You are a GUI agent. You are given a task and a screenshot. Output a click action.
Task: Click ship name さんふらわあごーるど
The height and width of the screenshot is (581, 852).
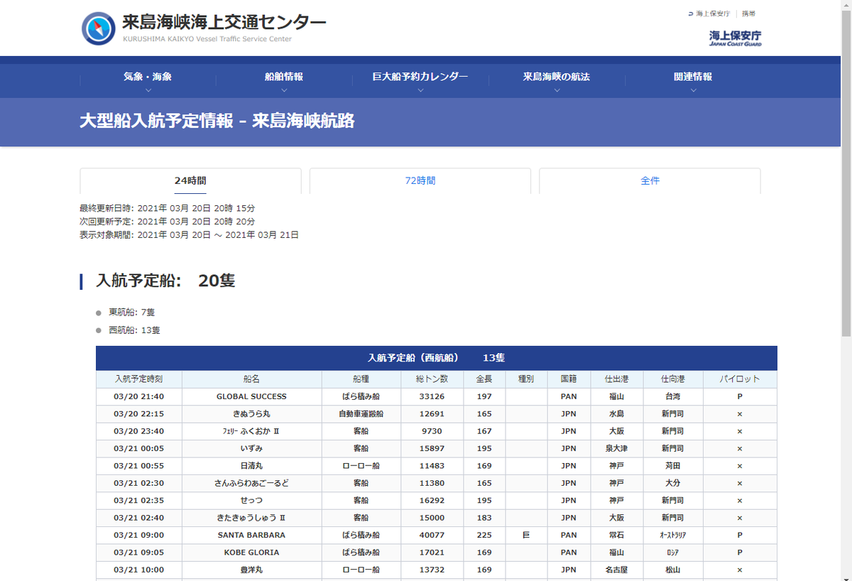tap(252, 483)
